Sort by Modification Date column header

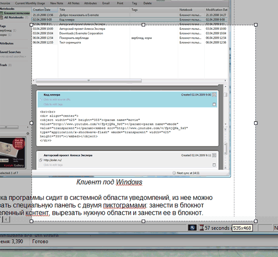tap(216, 10)
